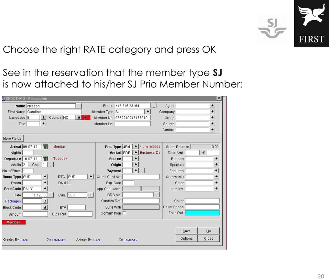The image size is (330, 279).
Task: Click the ETA input field
Action: coord(77,208)
